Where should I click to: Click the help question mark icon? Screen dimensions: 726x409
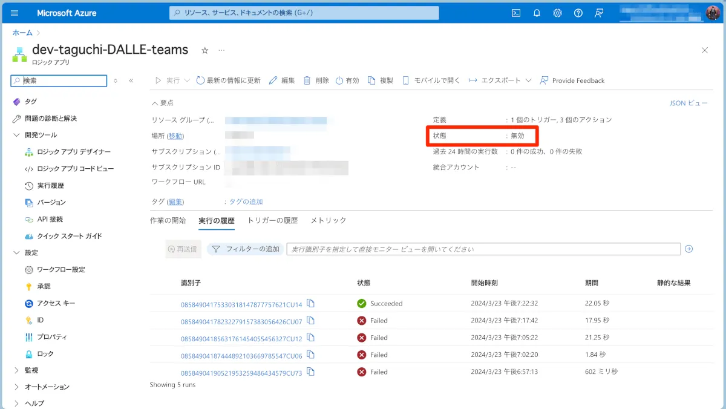click(578, 13)
